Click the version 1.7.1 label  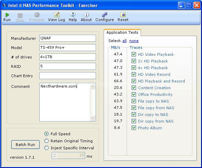click(22, 157)
